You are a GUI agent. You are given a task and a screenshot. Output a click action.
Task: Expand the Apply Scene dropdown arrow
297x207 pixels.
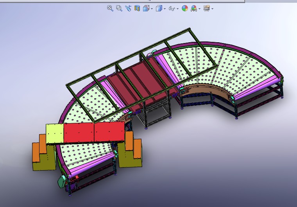(x=200, y=9)
